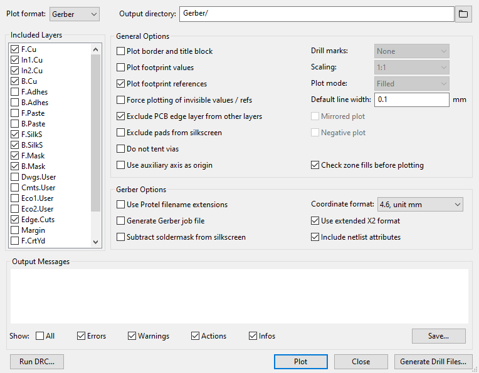Open the Drill marks dropdown
This screenshot has width=479, height=373.
pos(411,51)
